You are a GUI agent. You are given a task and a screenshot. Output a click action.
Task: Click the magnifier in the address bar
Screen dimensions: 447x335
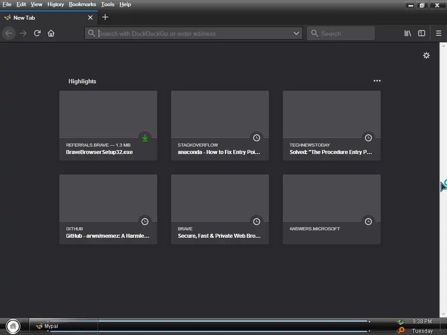91,33
